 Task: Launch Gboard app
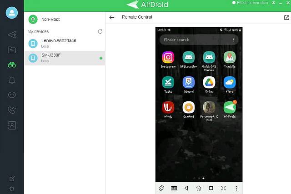coord(189,82)
